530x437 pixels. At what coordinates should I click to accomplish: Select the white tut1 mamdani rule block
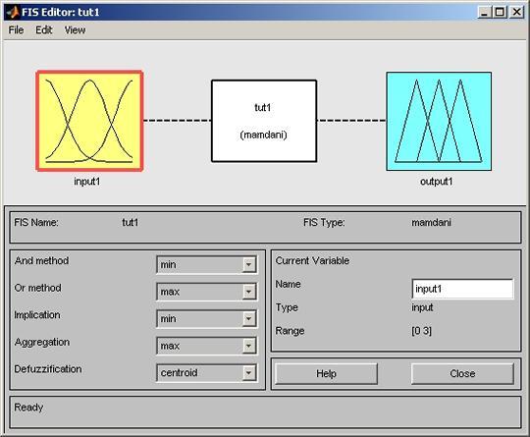point(264,121)
